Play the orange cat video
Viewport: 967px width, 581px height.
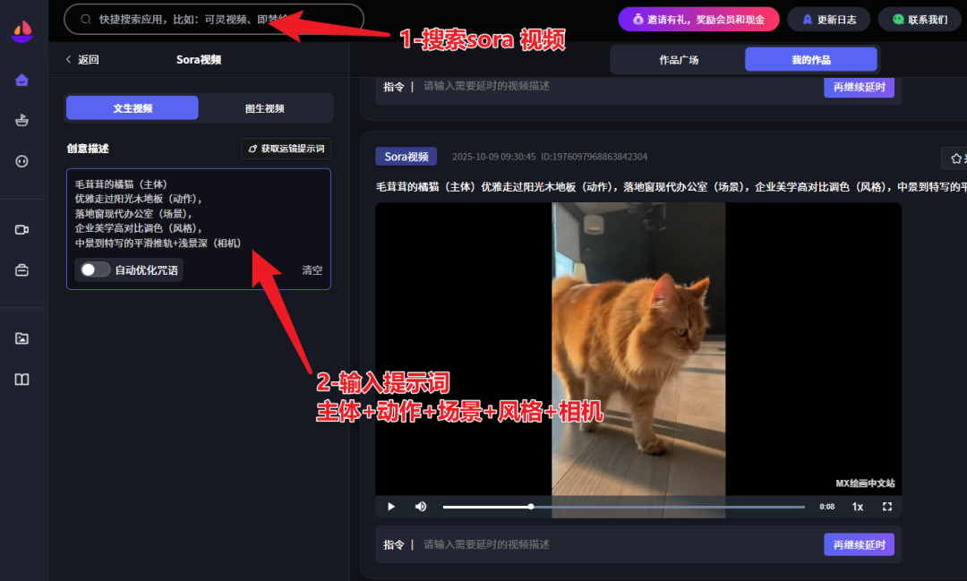click(x=391, y=507)
